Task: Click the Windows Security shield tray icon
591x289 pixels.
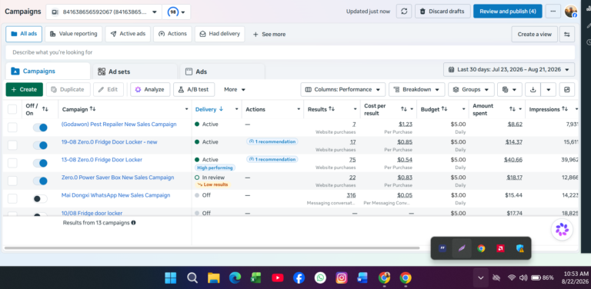Action: [519, 248]
